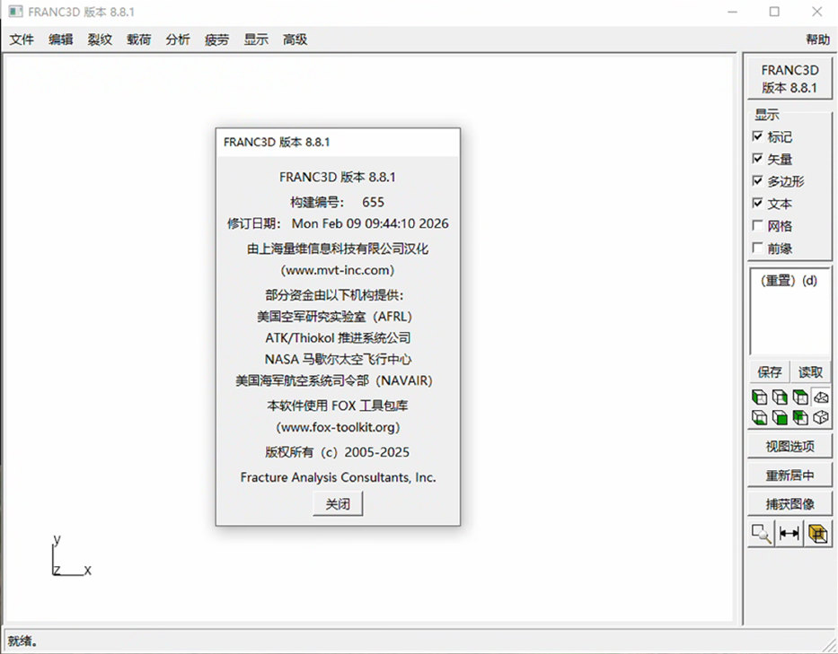The height and width of the screenshot is (654, 838).
Task: Open the 载荷 menu
Action: (x=139, y=39)
